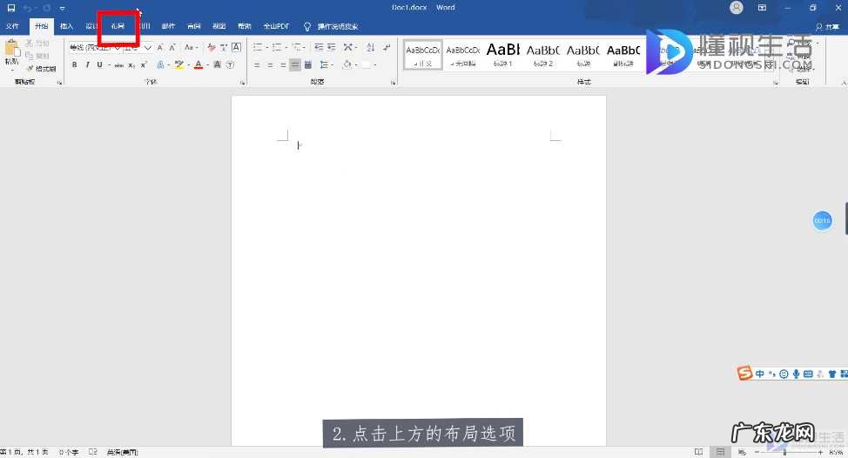Toggle strikethrough abc button

(x=119, y=65)
